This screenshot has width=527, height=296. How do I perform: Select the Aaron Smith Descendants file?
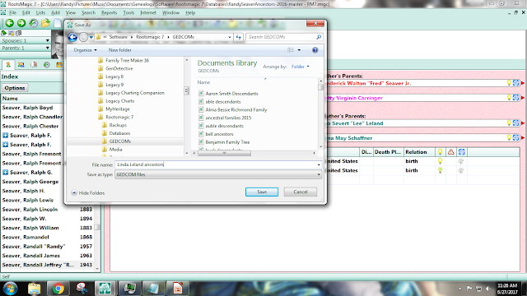pos(231,94)
